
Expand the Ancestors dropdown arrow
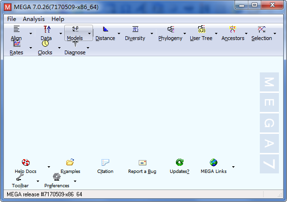tap(246, 33)
